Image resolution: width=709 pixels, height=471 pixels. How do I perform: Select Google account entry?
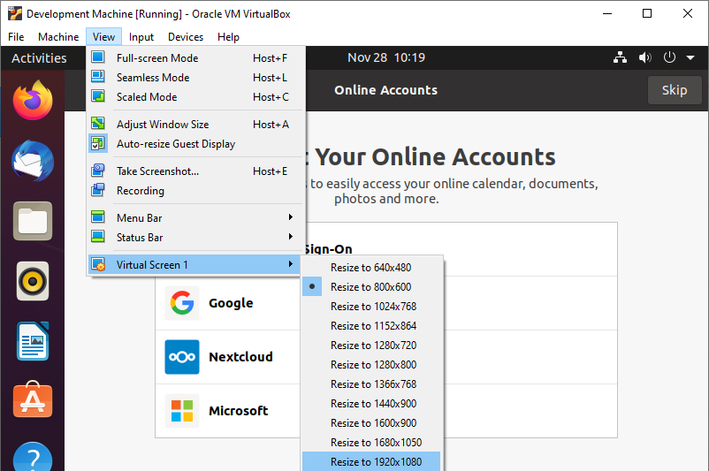[x=386, y=303]
